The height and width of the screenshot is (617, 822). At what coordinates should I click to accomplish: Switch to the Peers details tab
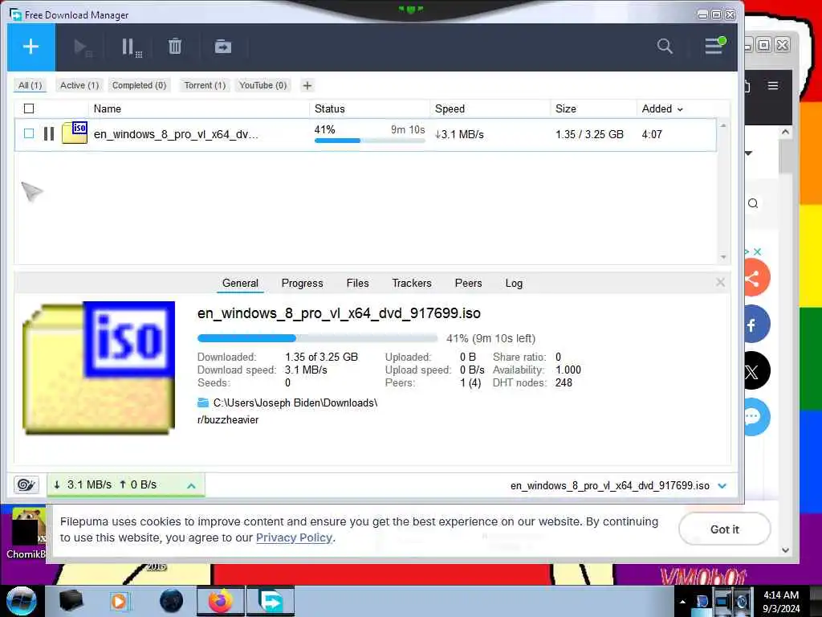coord(468,284)
